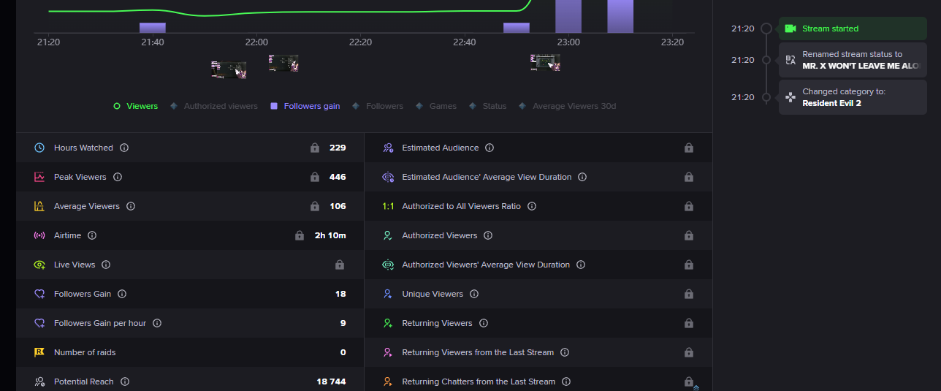Click the Average Viewers bar icon
Image resolution: width=941 pixels, height=391 pixels.
click(x=39, y=206)
